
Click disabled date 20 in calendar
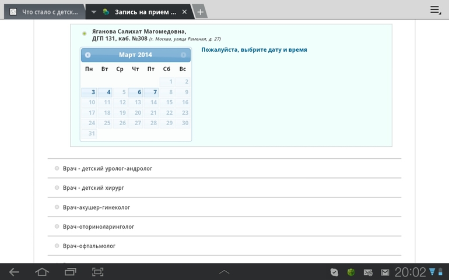(x=136, y=113)
